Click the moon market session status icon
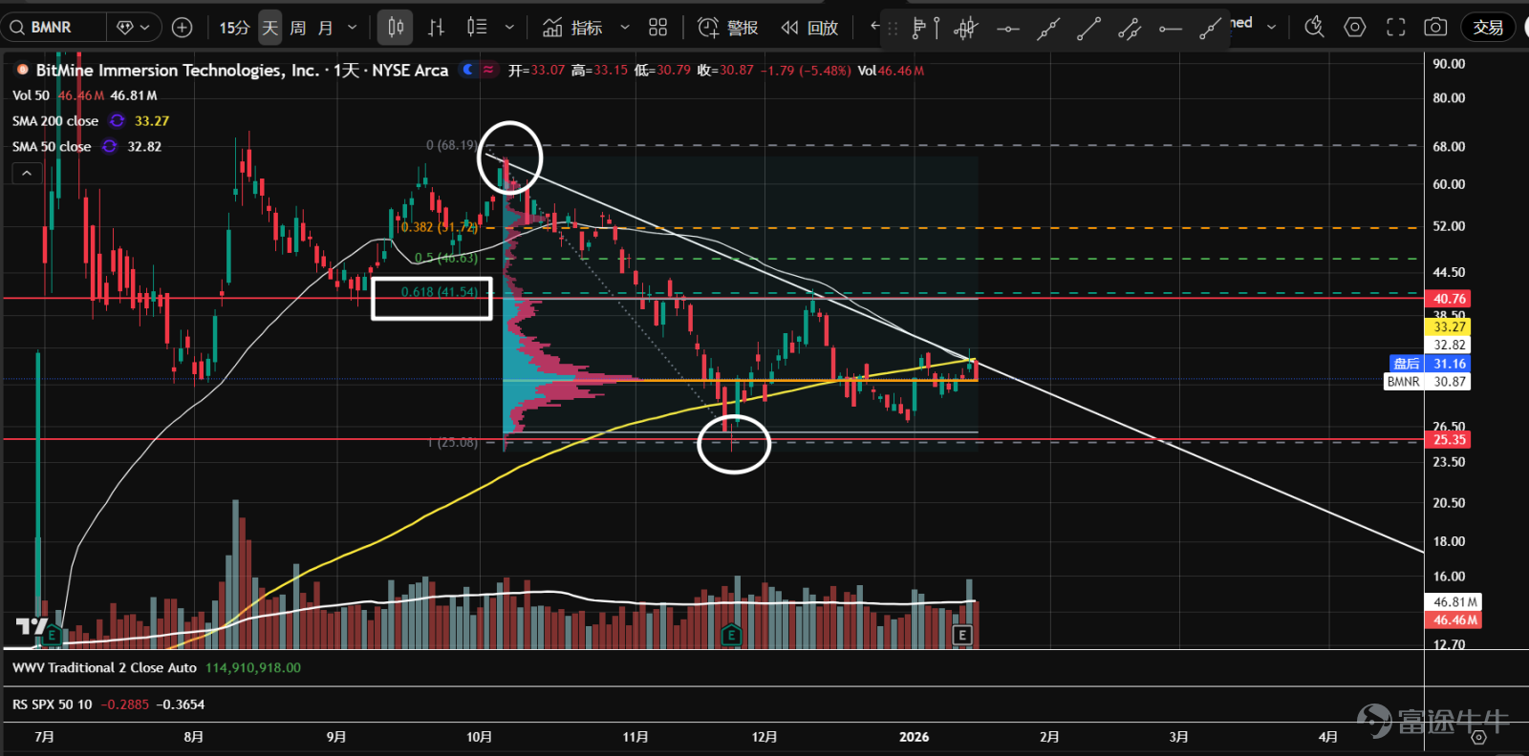1529x756 pixels. [467, 70]
